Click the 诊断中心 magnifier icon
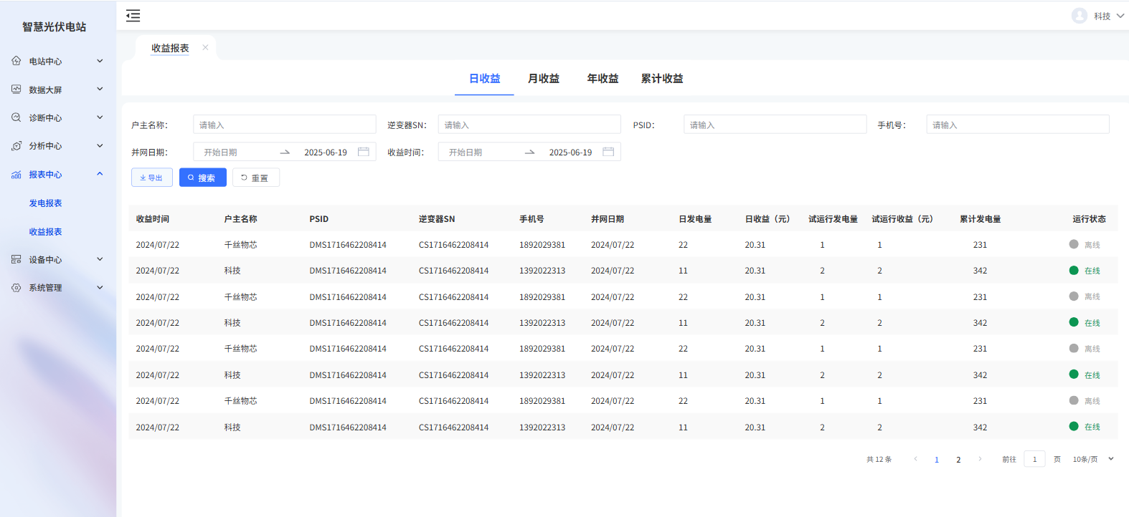 coord(16,117)
